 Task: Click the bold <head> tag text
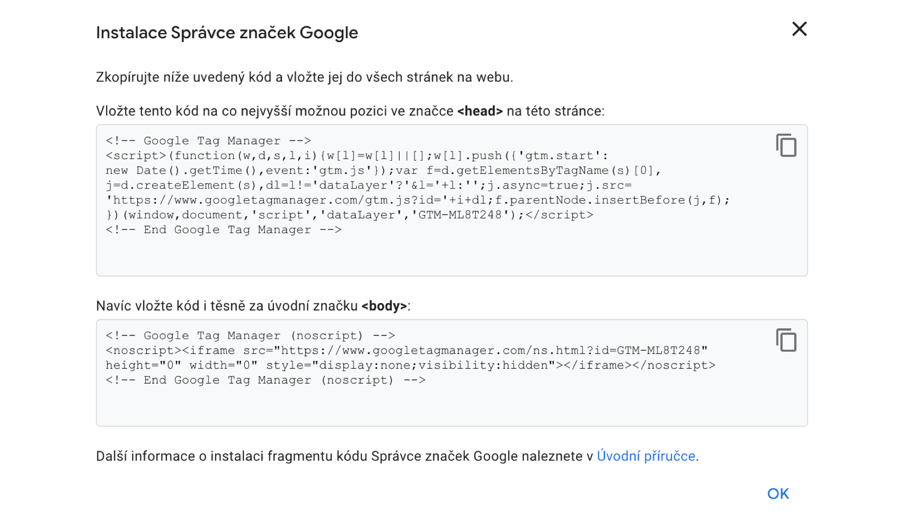(480, 111)
